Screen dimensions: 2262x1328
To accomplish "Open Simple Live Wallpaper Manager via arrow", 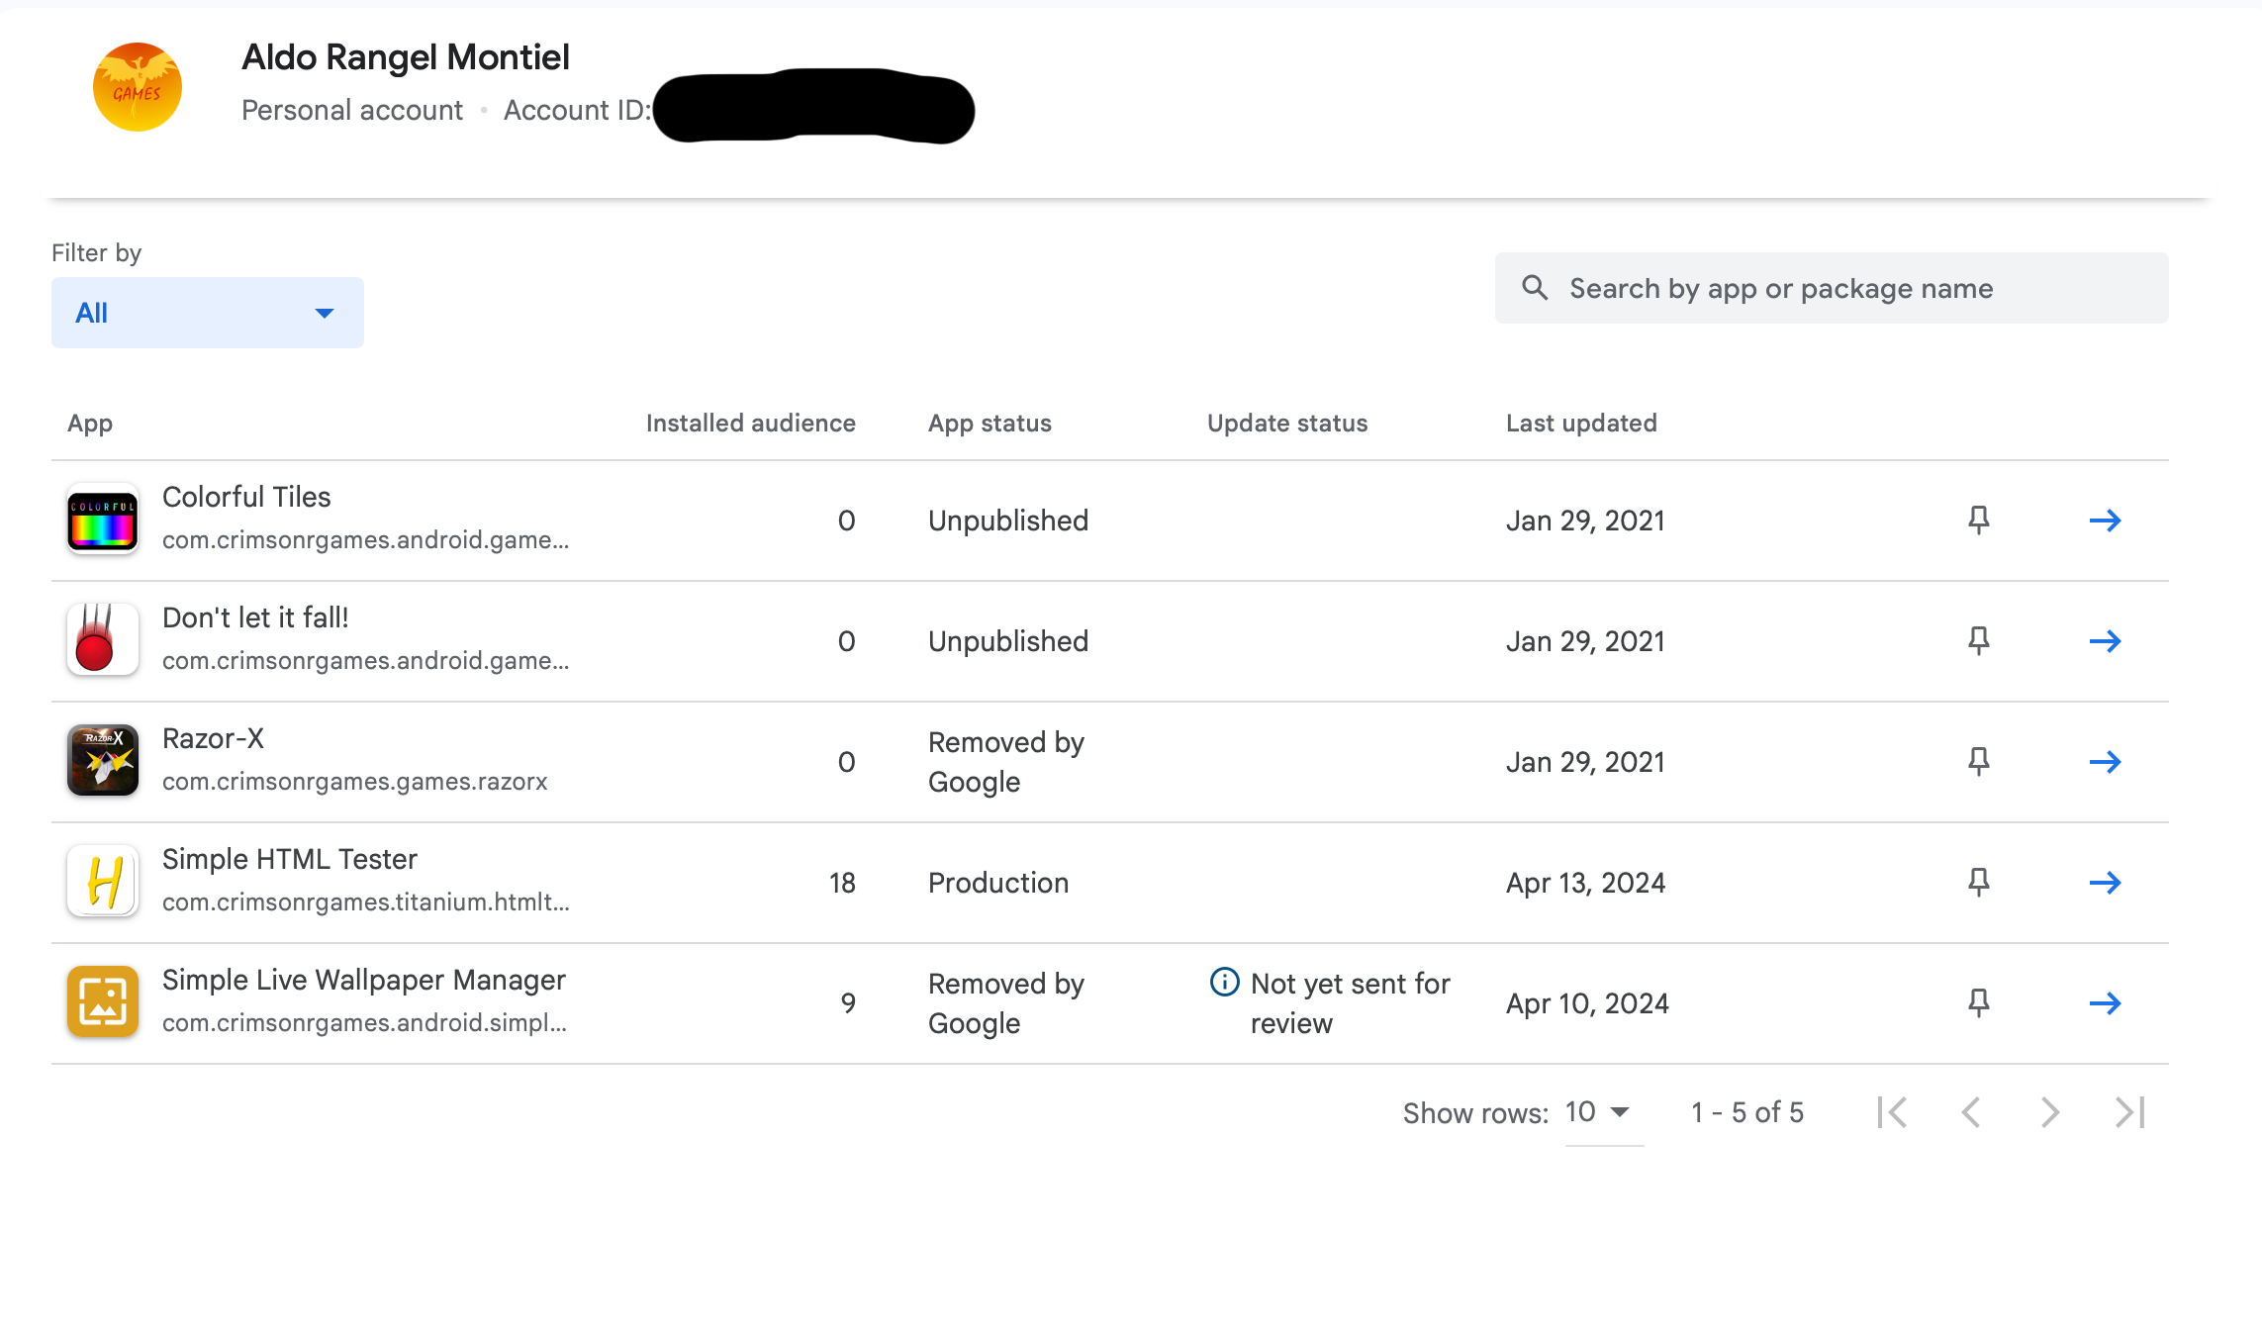I will [x=2105, y=1003].
